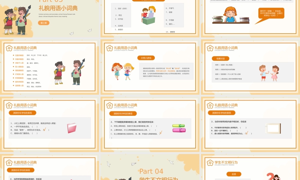Screen dimensions: 300x180
Task: Click the question 3 text 当你对老师讲的内容不明白时
Action: coord(229,122)
